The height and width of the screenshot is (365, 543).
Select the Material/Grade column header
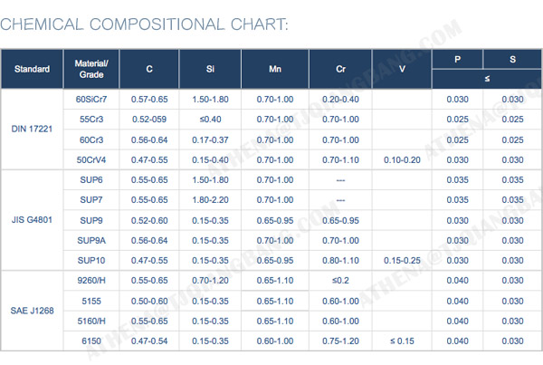[91, 68]
